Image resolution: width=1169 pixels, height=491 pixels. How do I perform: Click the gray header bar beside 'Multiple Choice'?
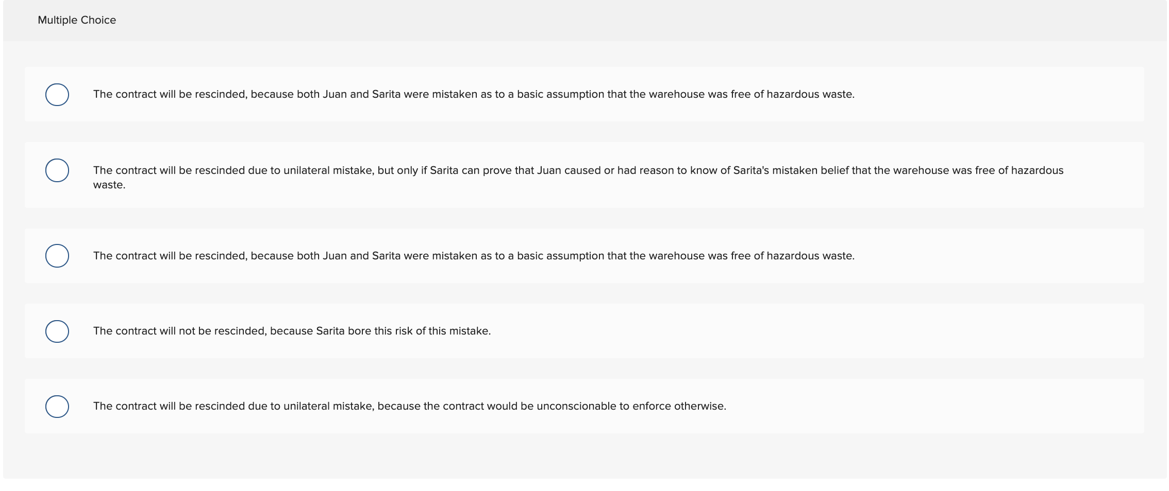coord(619,20)
